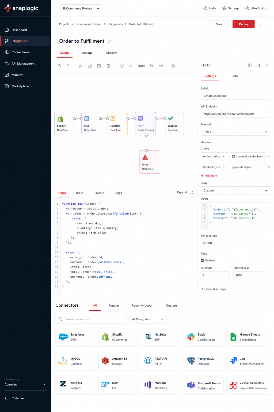Switch to the Logs tab

tap(119, 193)
